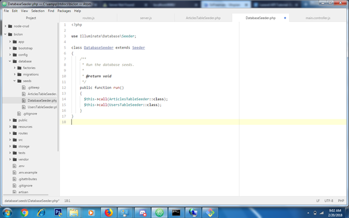Click the node-crud folder icon

10,26
